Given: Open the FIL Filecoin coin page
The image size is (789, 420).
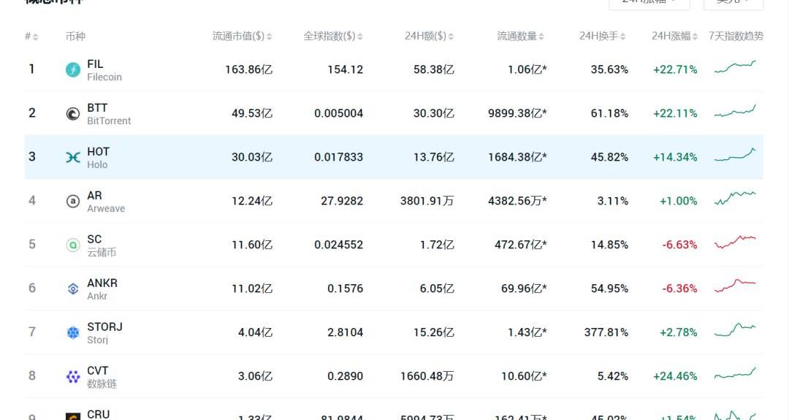Looking at the screenshot, I should (104, 70).
